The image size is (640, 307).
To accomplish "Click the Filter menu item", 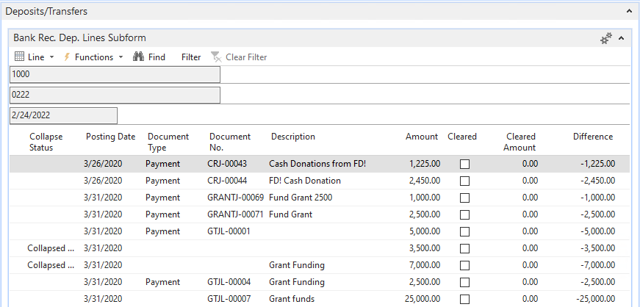I will (x=191, y=57).
